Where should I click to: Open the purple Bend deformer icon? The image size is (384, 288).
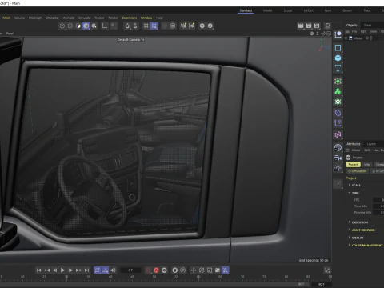(338, 113)
